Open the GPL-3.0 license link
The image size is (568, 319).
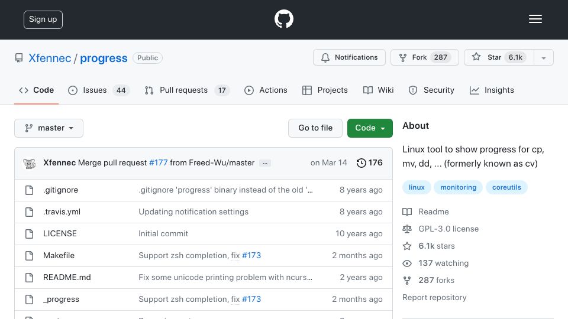pos(448,229)
